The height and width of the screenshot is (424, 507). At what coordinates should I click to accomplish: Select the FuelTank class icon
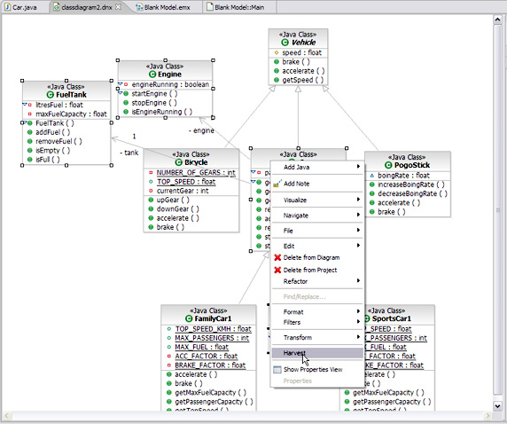[x=51, y=95]
